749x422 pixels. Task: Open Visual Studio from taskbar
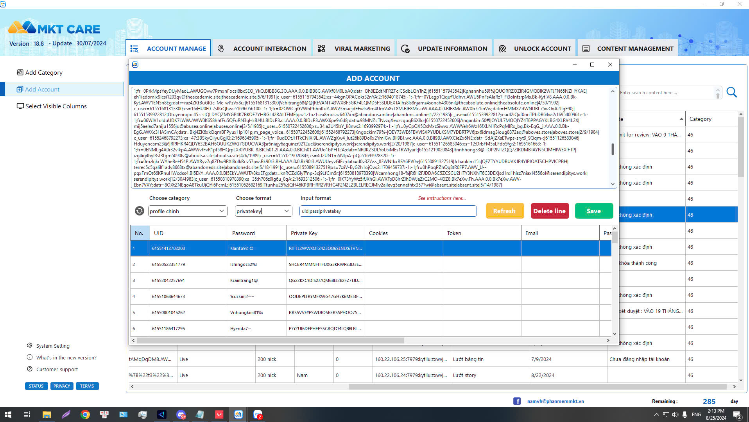161,414
